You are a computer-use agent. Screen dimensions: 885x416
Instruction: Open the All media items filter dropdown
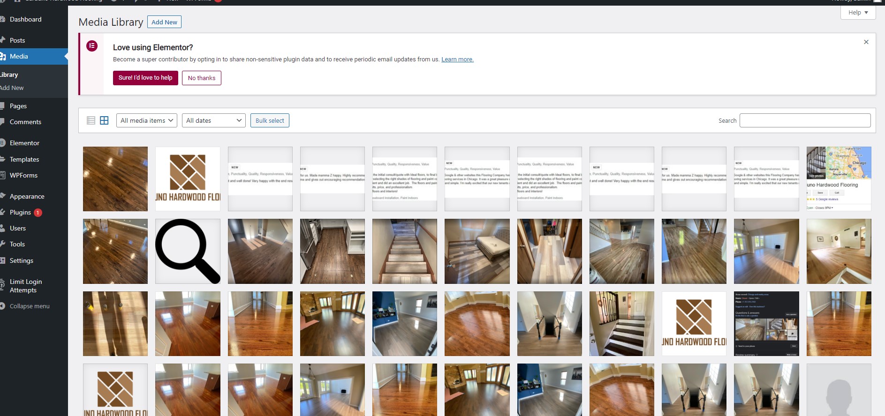(x=147, y=120)
